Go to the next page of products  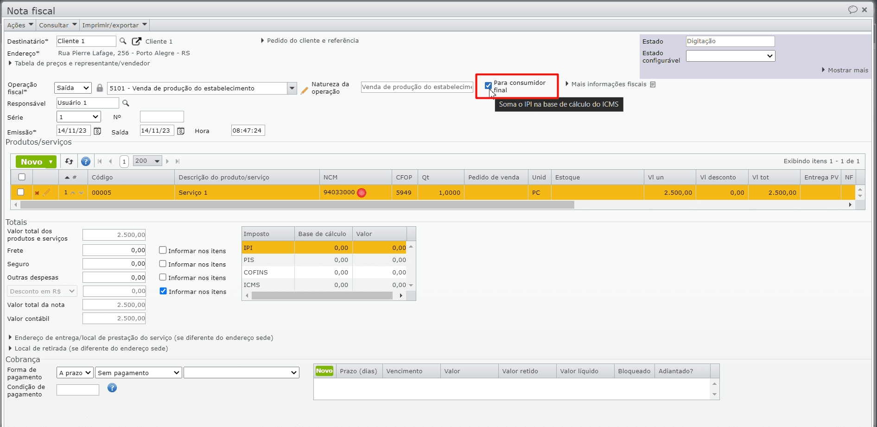tap(167, 161)
